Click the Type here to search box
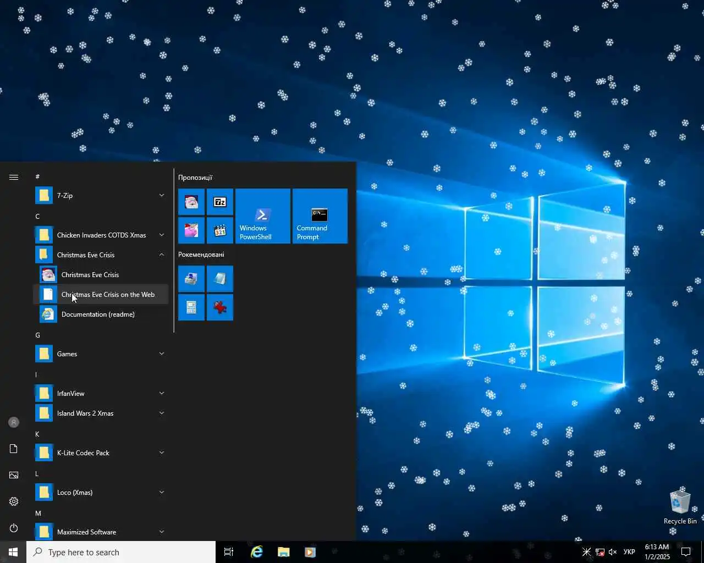 [x=121, y=552]
